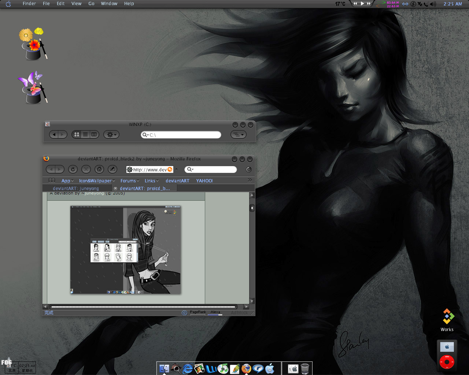Click the orange go arrow in address bar
Image resolution: width=469 pixels, height=375 pixels.
[x=170, y=170]
